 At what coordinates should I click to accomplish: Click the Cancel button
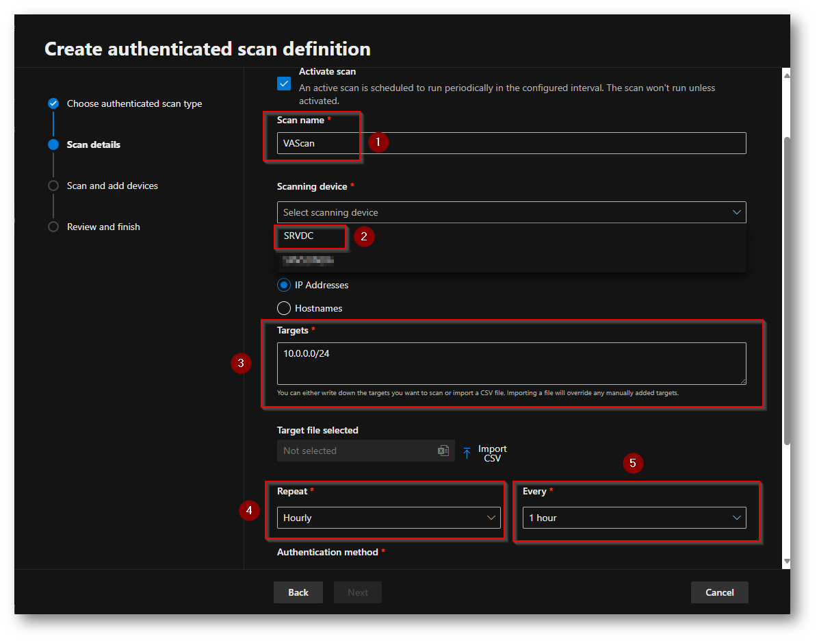pyautogui.click(x=719, y=592)
